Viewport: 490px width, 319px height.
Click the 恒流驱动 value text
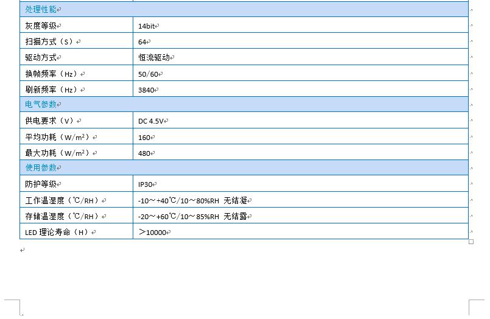tap(154, 58)
